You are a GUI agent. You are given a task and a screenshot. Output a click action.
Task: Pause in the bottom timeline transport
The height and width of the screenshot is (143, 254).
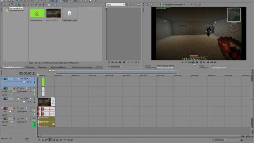click(54, 140)
